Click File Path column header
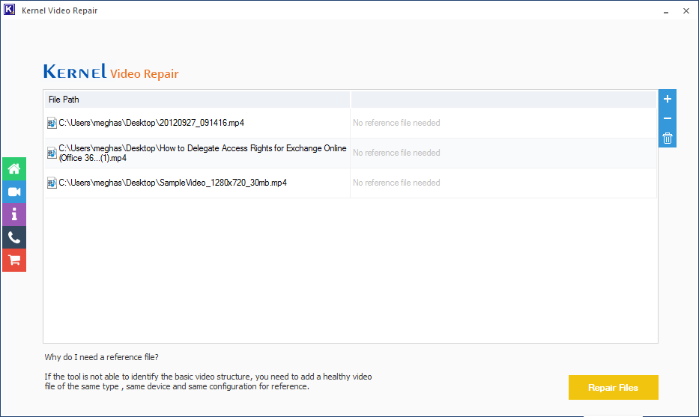 pos(197,100)
